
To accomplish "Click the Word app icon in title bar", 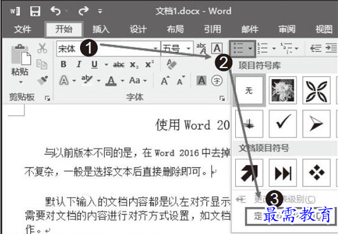I will click(x=15, y=11).
